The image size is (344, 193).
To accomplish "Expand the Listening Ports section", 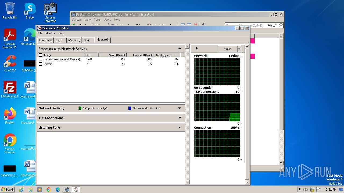I will pyautogui.click(x=180, y=128).
